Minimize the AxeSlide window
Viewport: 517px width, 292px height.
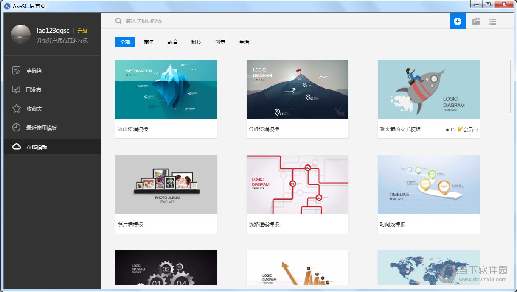[x=478, y=4]
